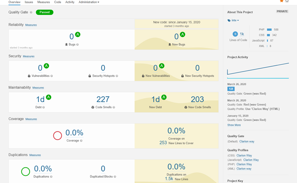
Task: Open the 227 Code Smells count
Action: point(103,100)
